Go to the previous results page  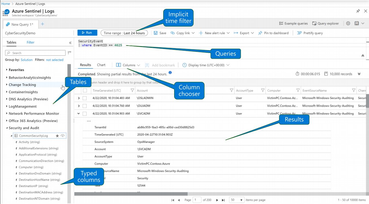[179, 200]
